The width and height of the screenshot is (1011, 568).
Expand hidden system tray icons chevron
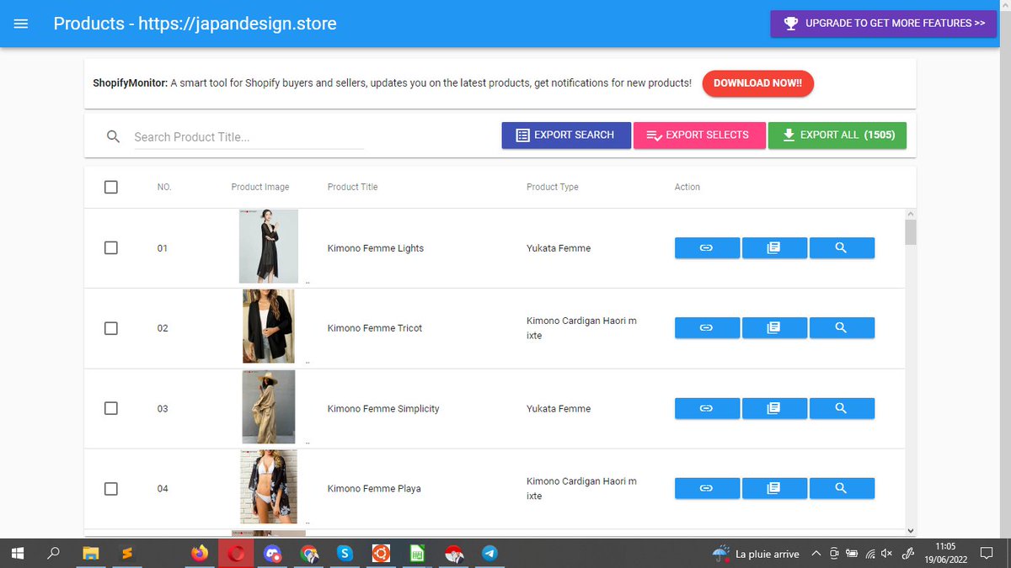pyautogui.click(x=816, y=554)
